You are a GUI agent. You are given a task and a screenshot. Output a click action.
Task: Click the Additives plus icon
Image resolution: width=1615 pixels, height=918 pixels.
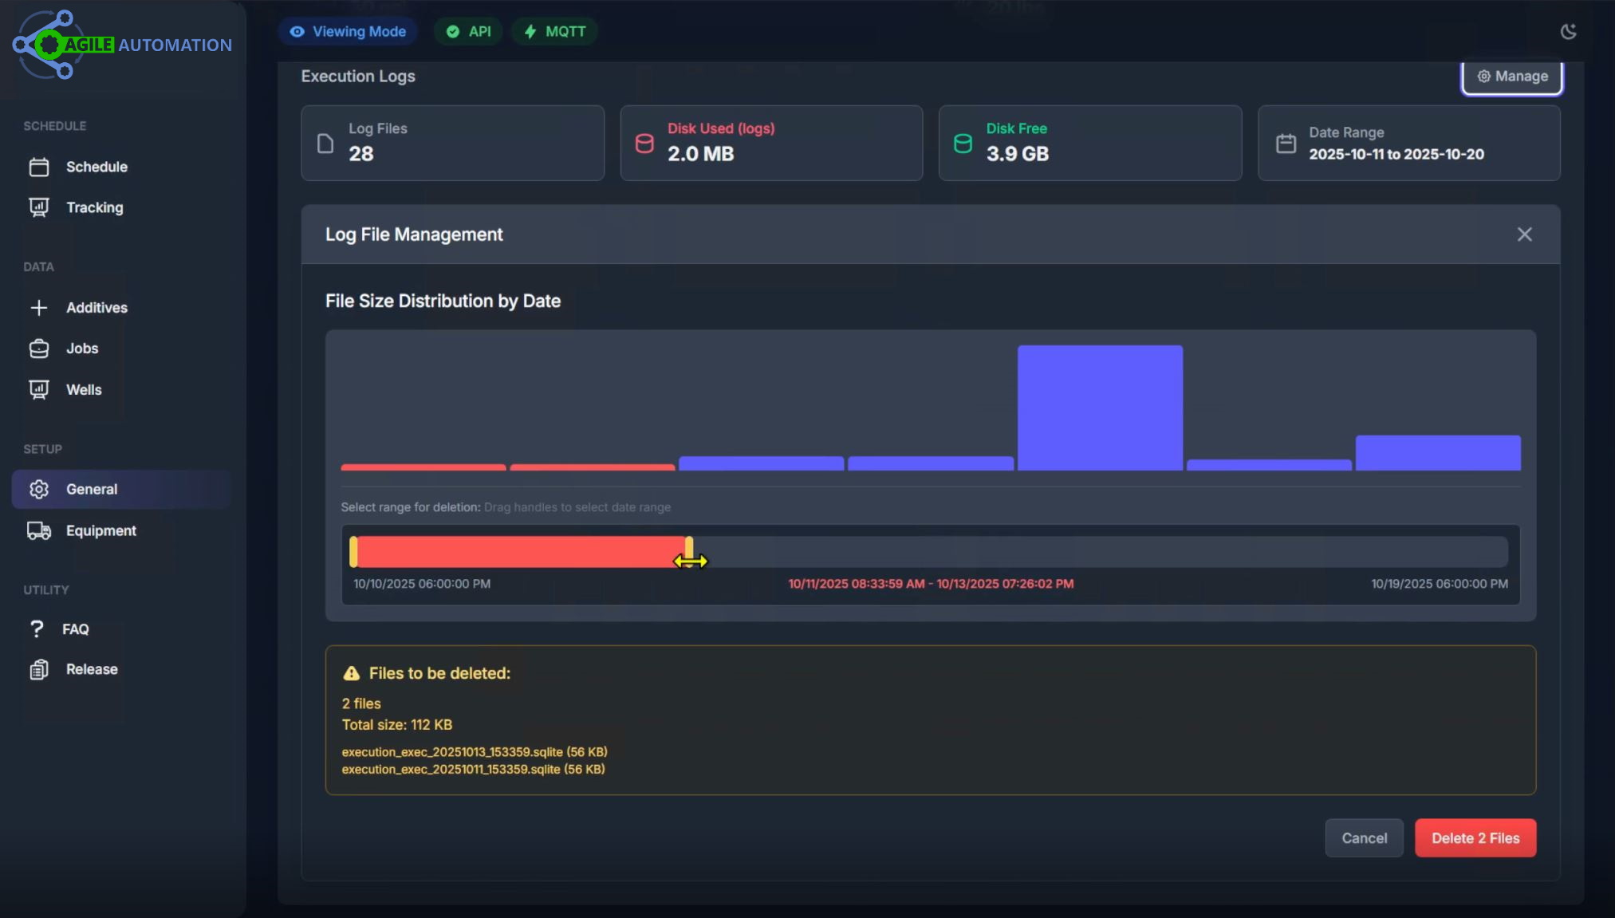coord(40,307)
